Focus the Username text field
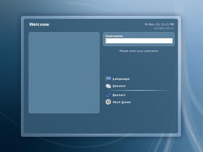This screenshot has height=152, width=203. point(139,41)
